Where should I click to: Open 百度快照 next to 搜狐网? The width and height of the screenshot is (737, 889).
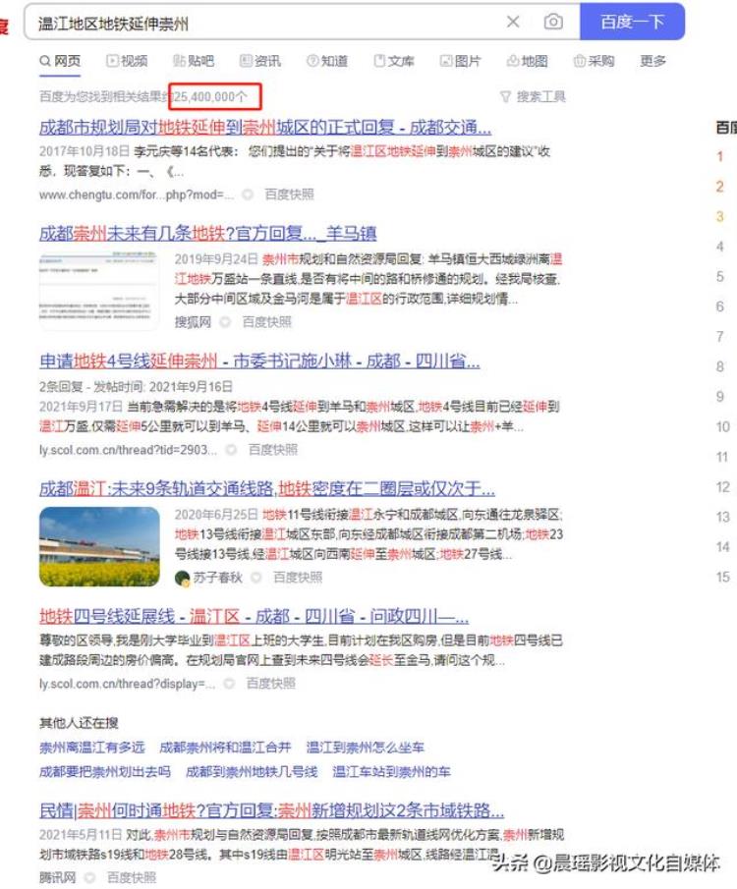(266, 322)
